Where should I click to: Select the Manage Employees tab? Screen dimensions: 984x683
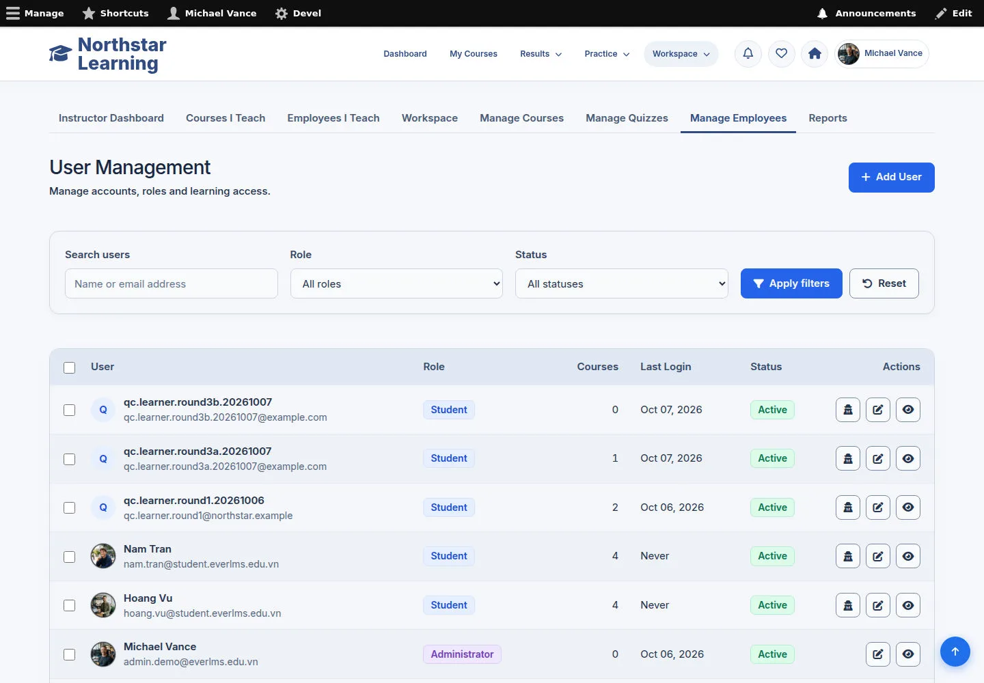pos(738,118)
